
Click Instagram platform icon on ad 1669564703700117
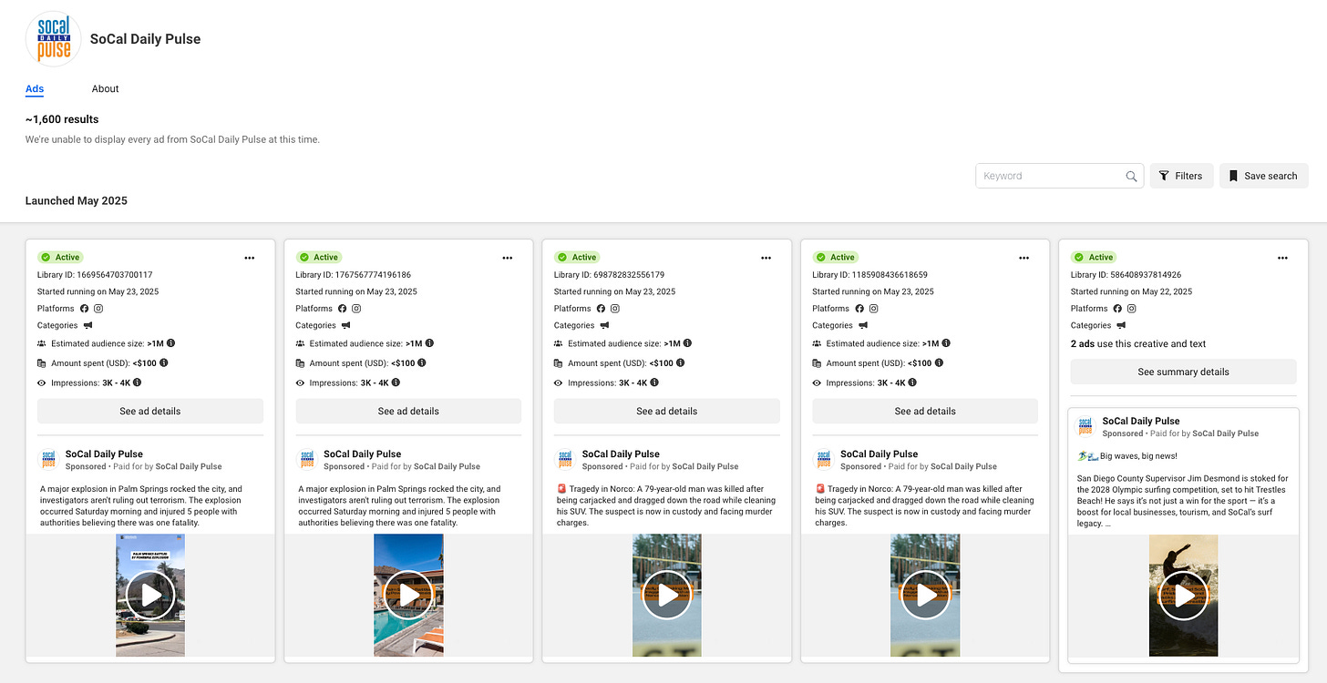pos(98,309)
